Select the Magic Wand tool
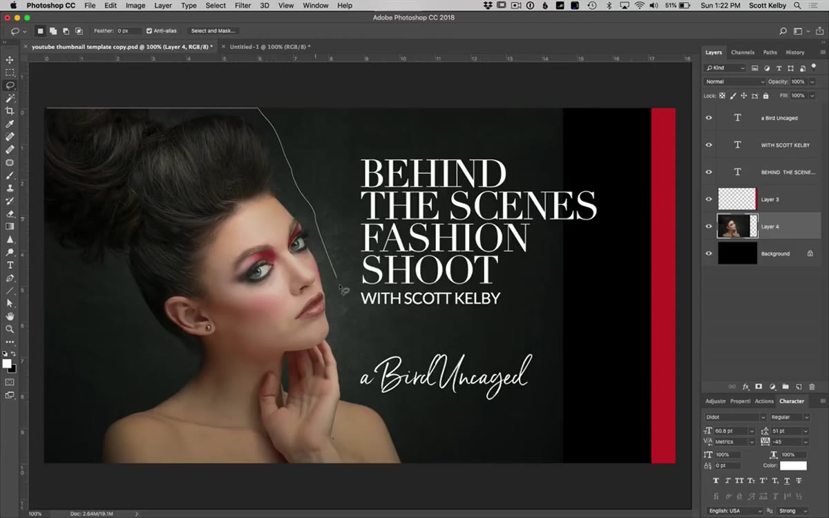The image size is (829, 518). [10, 98]
